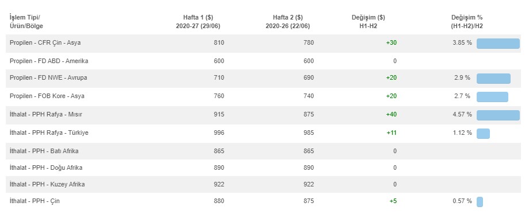Screen dimensions: 529x218
Task: Select the Propilen - FD ABD - Amerika row
Action: tap(263, 61)
